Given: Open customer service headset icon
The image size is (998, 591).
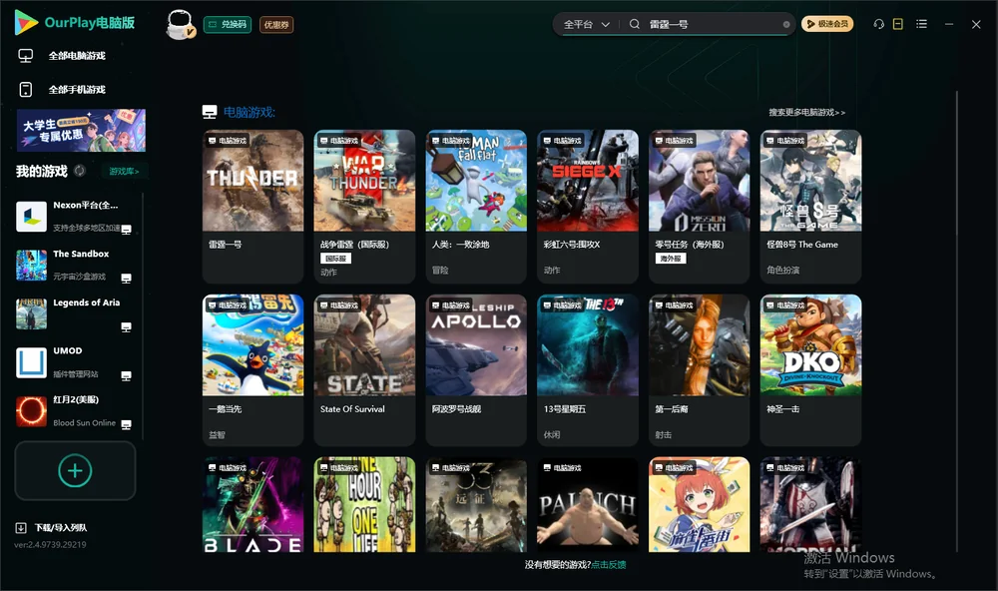Looking at the screenshot, I should [x=878, y=24].
